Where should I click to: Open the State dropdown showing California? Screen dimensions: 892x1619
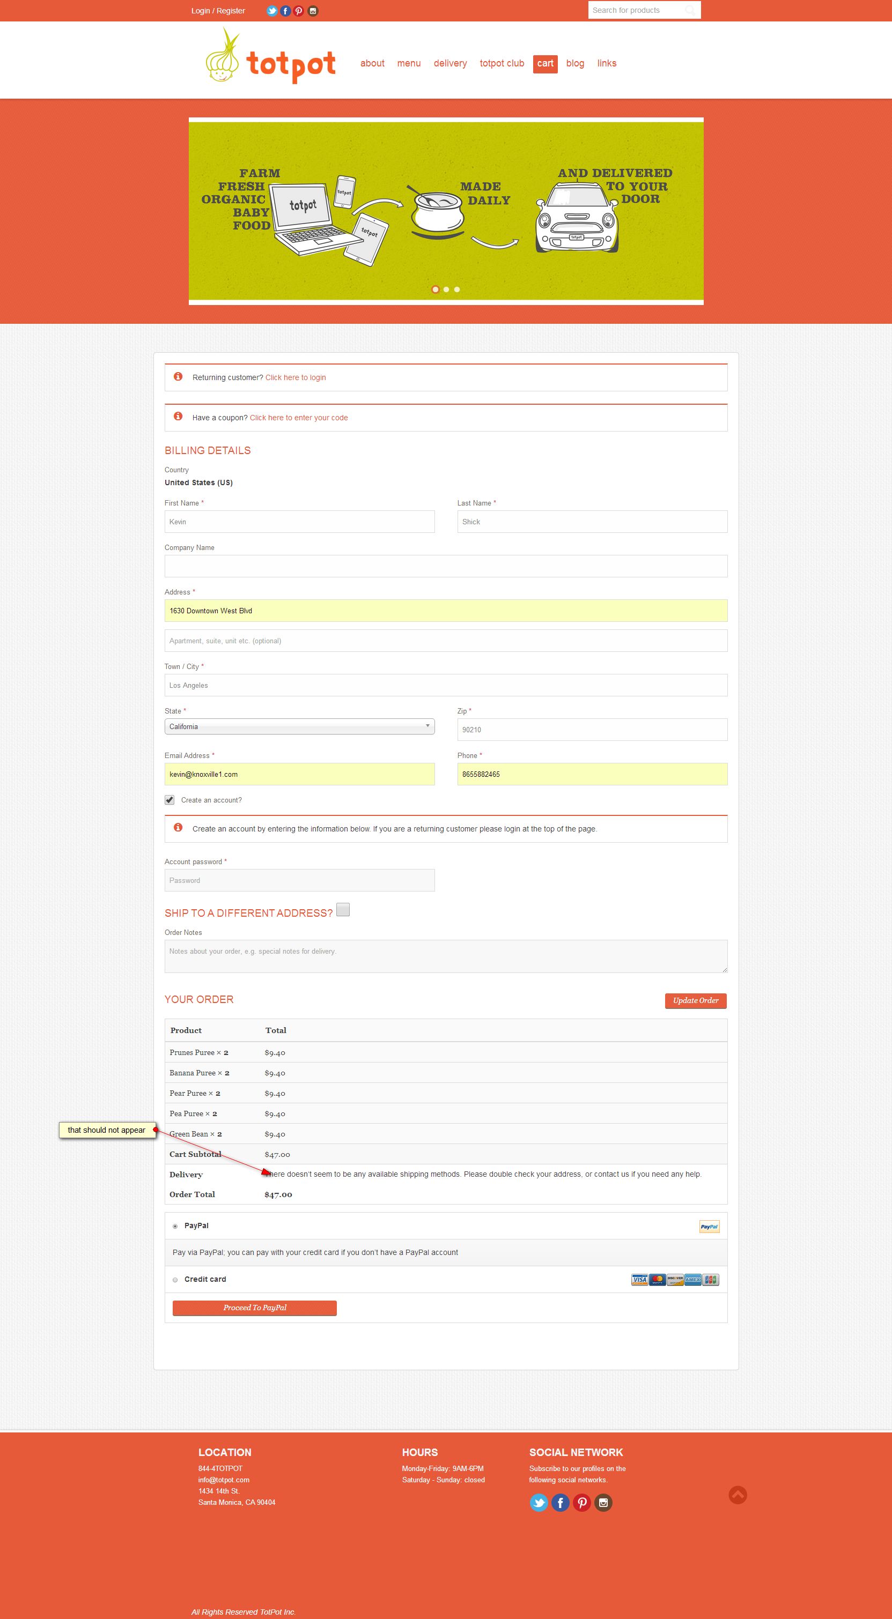[299, 726]
